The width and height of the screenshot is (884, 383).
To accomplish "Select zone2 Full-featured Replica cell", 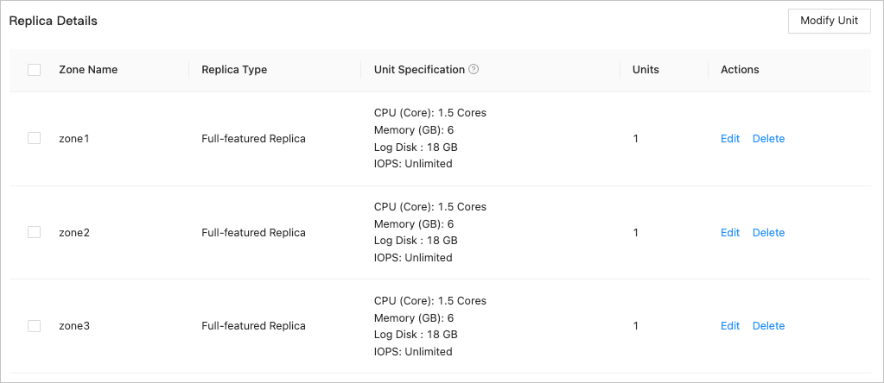I will click(253, 233).
